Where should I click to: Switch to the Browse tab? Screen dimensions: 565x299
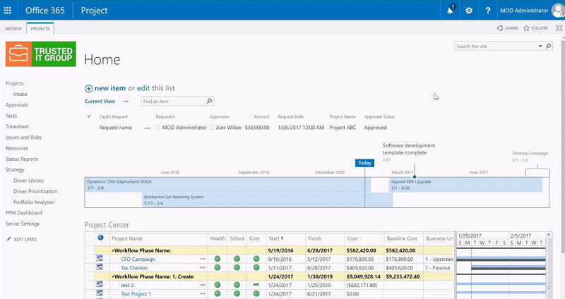(13, 28)
